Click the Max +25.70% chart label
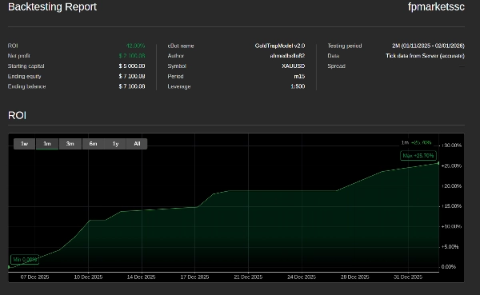The height and width of the screenshot is (295, 480). coord(418,156)
